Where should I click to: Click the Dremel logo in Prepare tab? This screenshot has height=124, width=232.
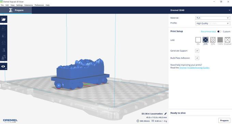coord(11,10)
